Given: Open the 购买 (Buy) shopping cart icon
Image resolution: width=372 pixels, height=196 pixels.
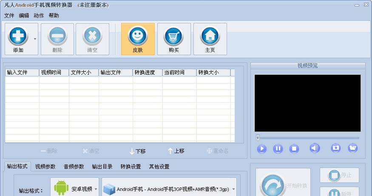Looking at the screenshot, I should [174, 39].
